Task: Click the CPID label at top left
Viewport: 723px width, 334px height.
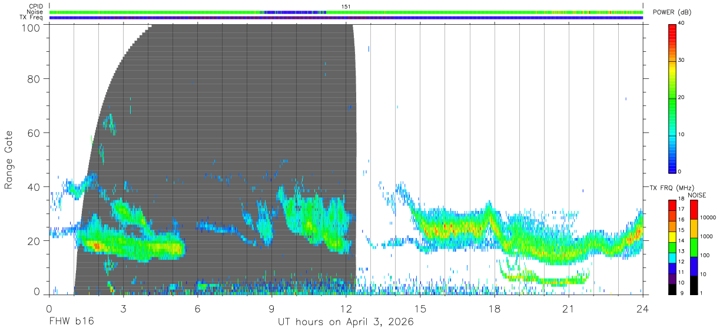Action: [36, 6]
